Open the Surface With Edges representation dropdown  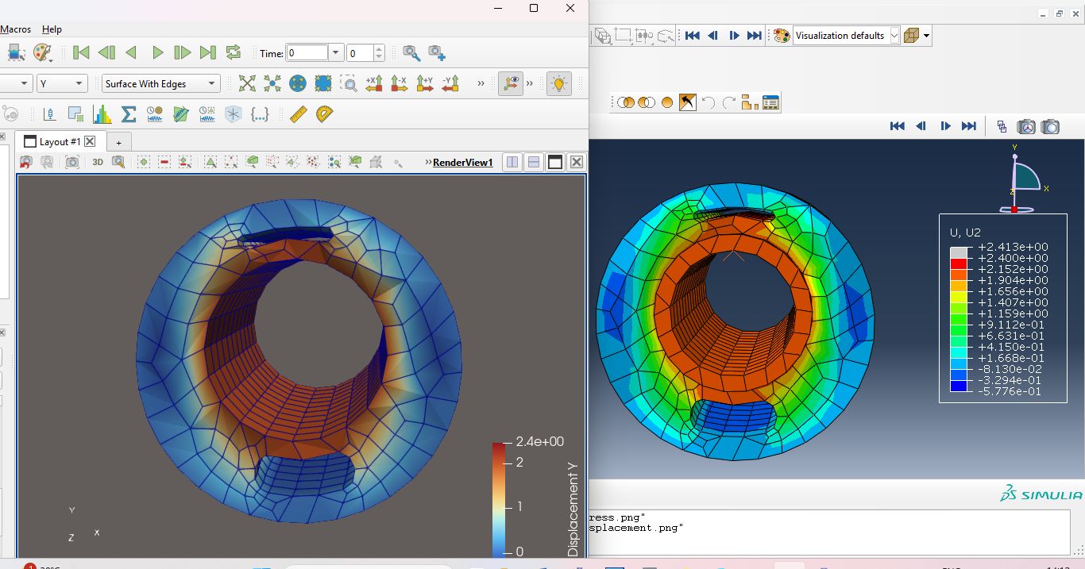click(x=161, y=83)
